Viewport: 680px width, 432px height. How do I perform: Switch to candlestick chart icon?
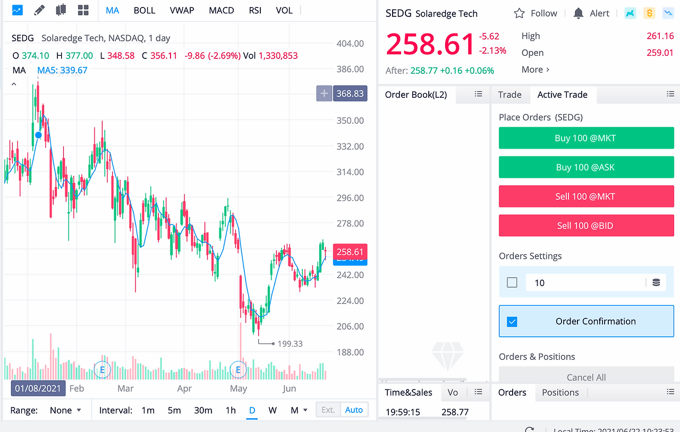[61, 10]
